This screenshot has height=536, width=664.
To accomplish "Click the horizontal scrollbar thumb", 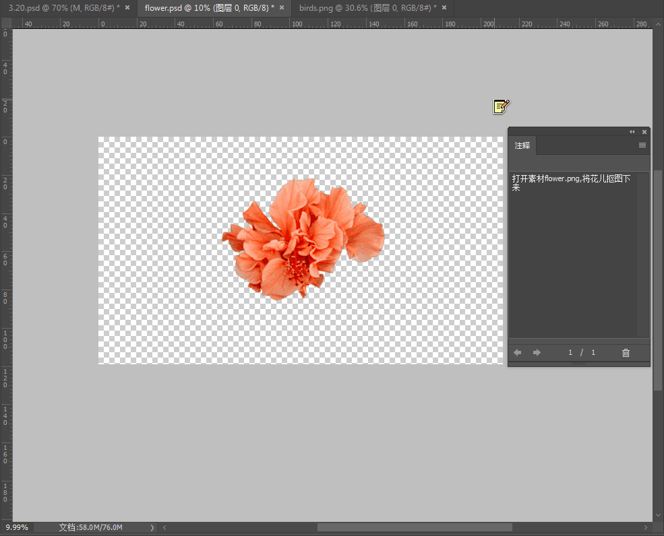I will point(415,527).
